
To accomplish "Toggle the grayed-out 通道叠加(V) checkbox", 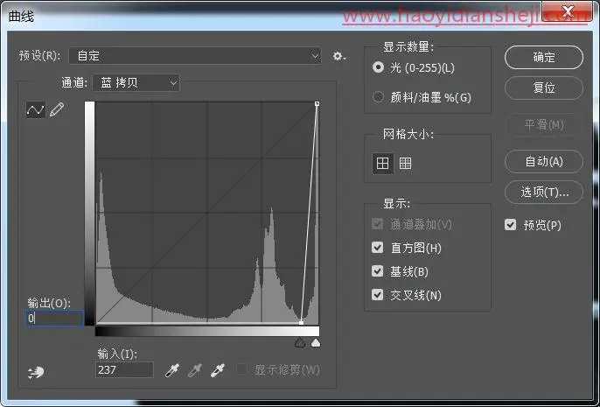I will point(377,223).
